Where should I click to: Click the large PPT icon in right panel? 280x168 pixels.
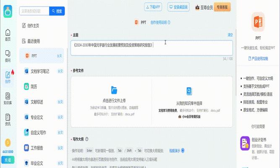[258, 22]
